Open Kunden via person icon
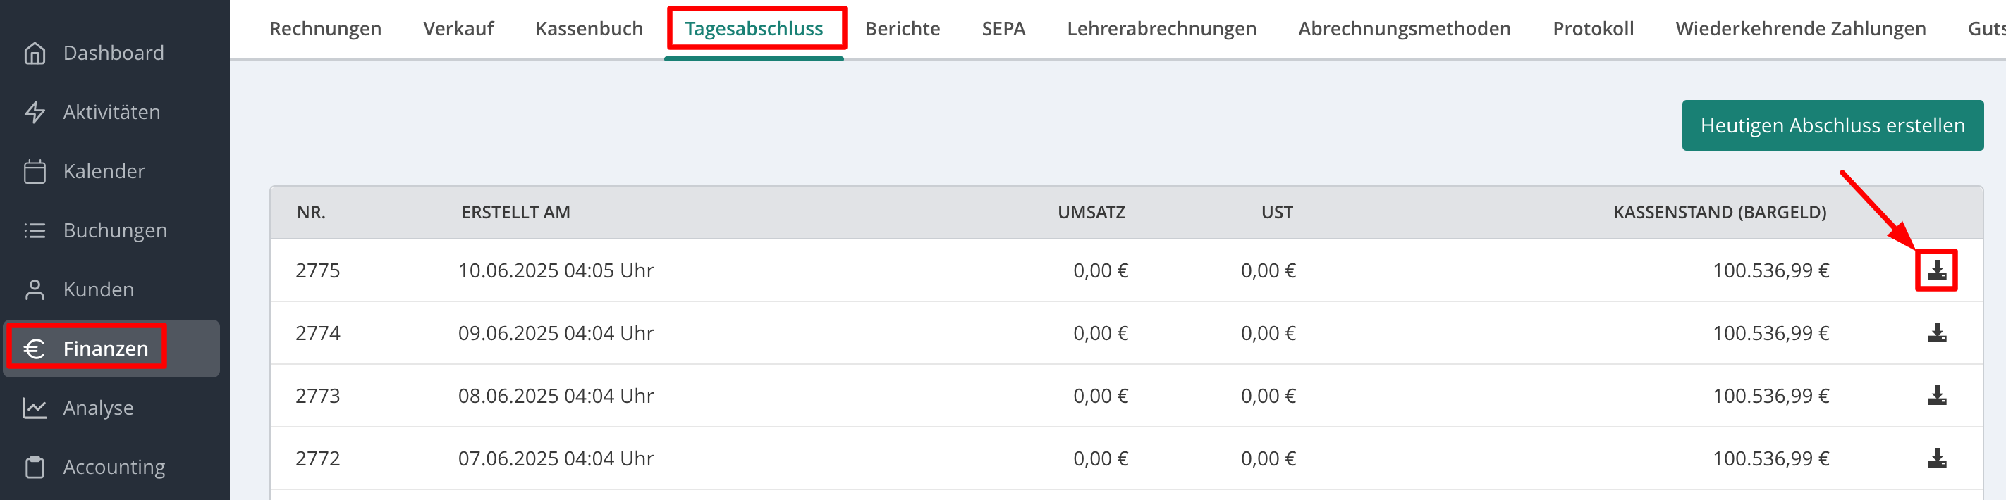 35,289
